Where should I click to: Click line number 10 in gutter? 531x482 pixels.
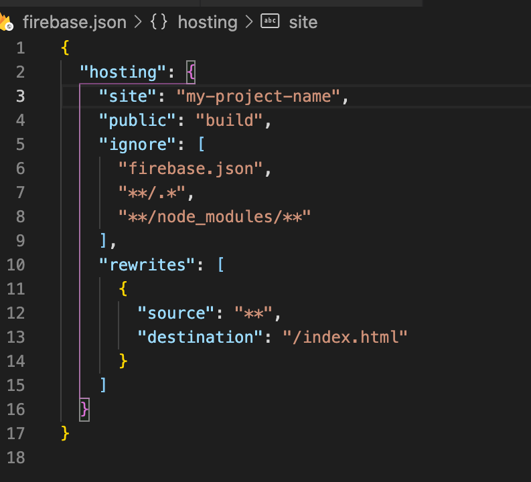[x=16, y=264]
